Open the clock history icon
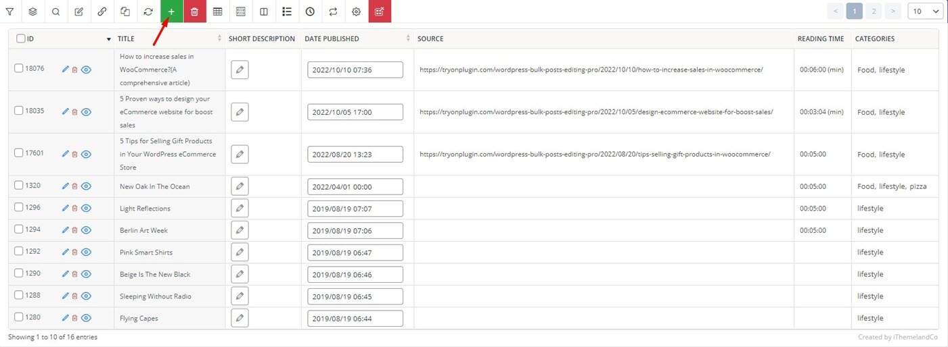The width and height of the screenshot is (948, 347). point(310,11)
